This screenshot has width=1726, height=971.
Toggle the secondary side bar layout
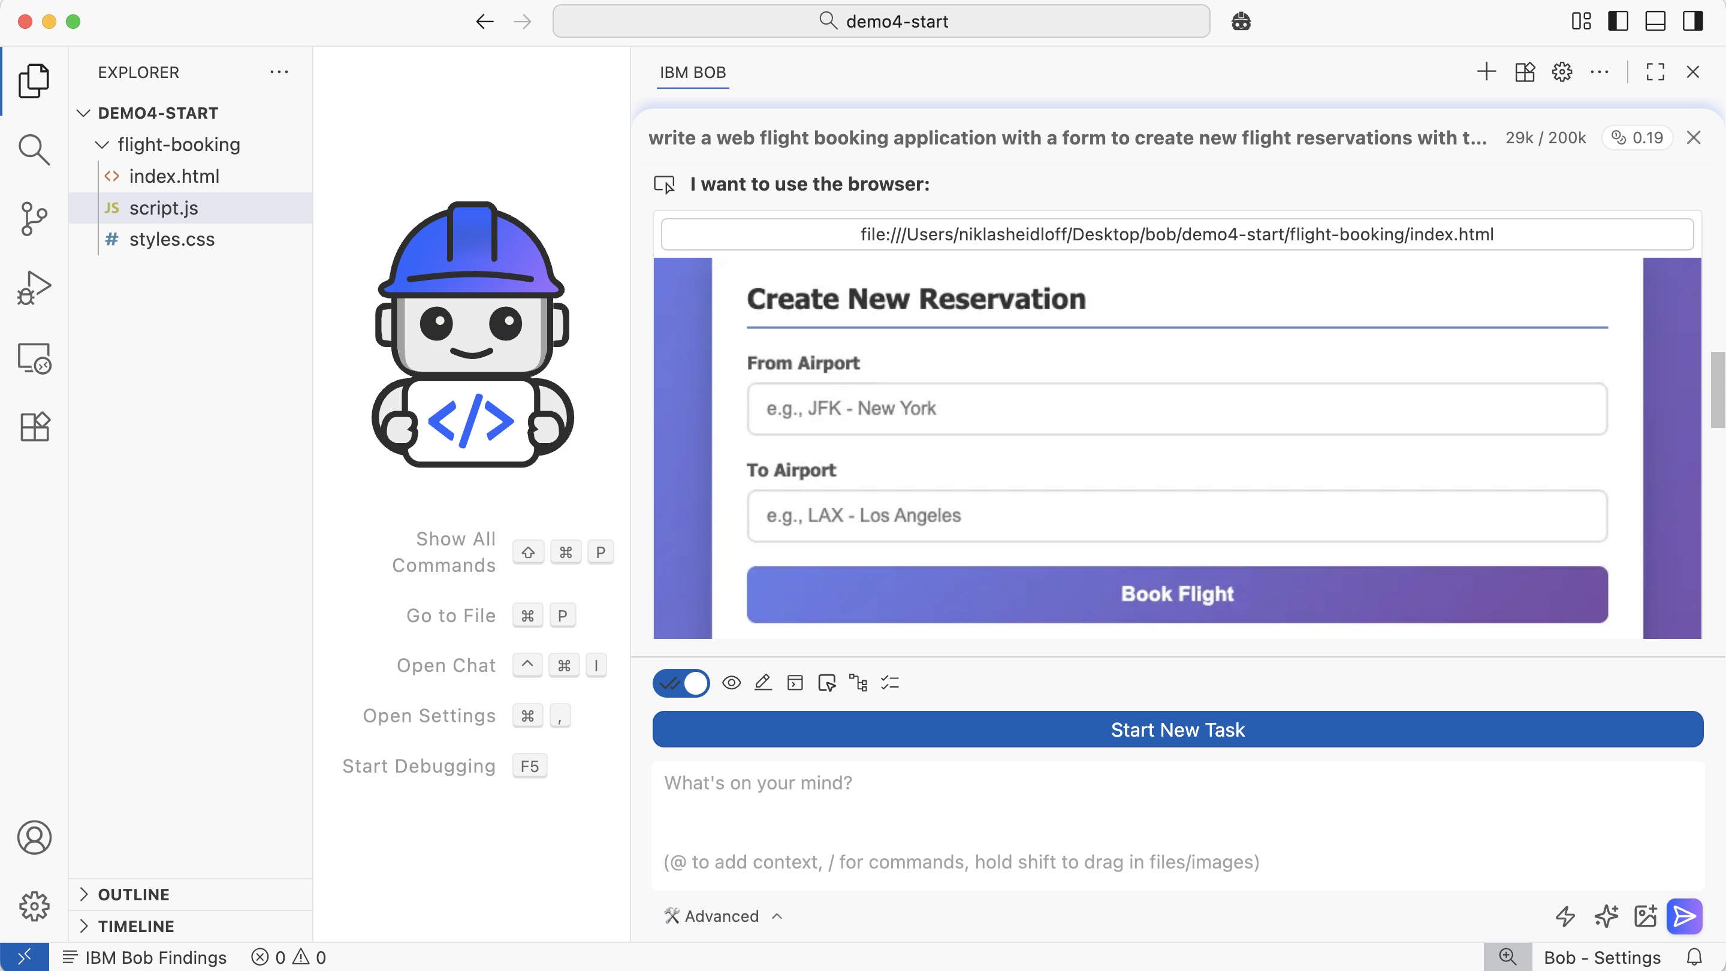(1692, 22)
